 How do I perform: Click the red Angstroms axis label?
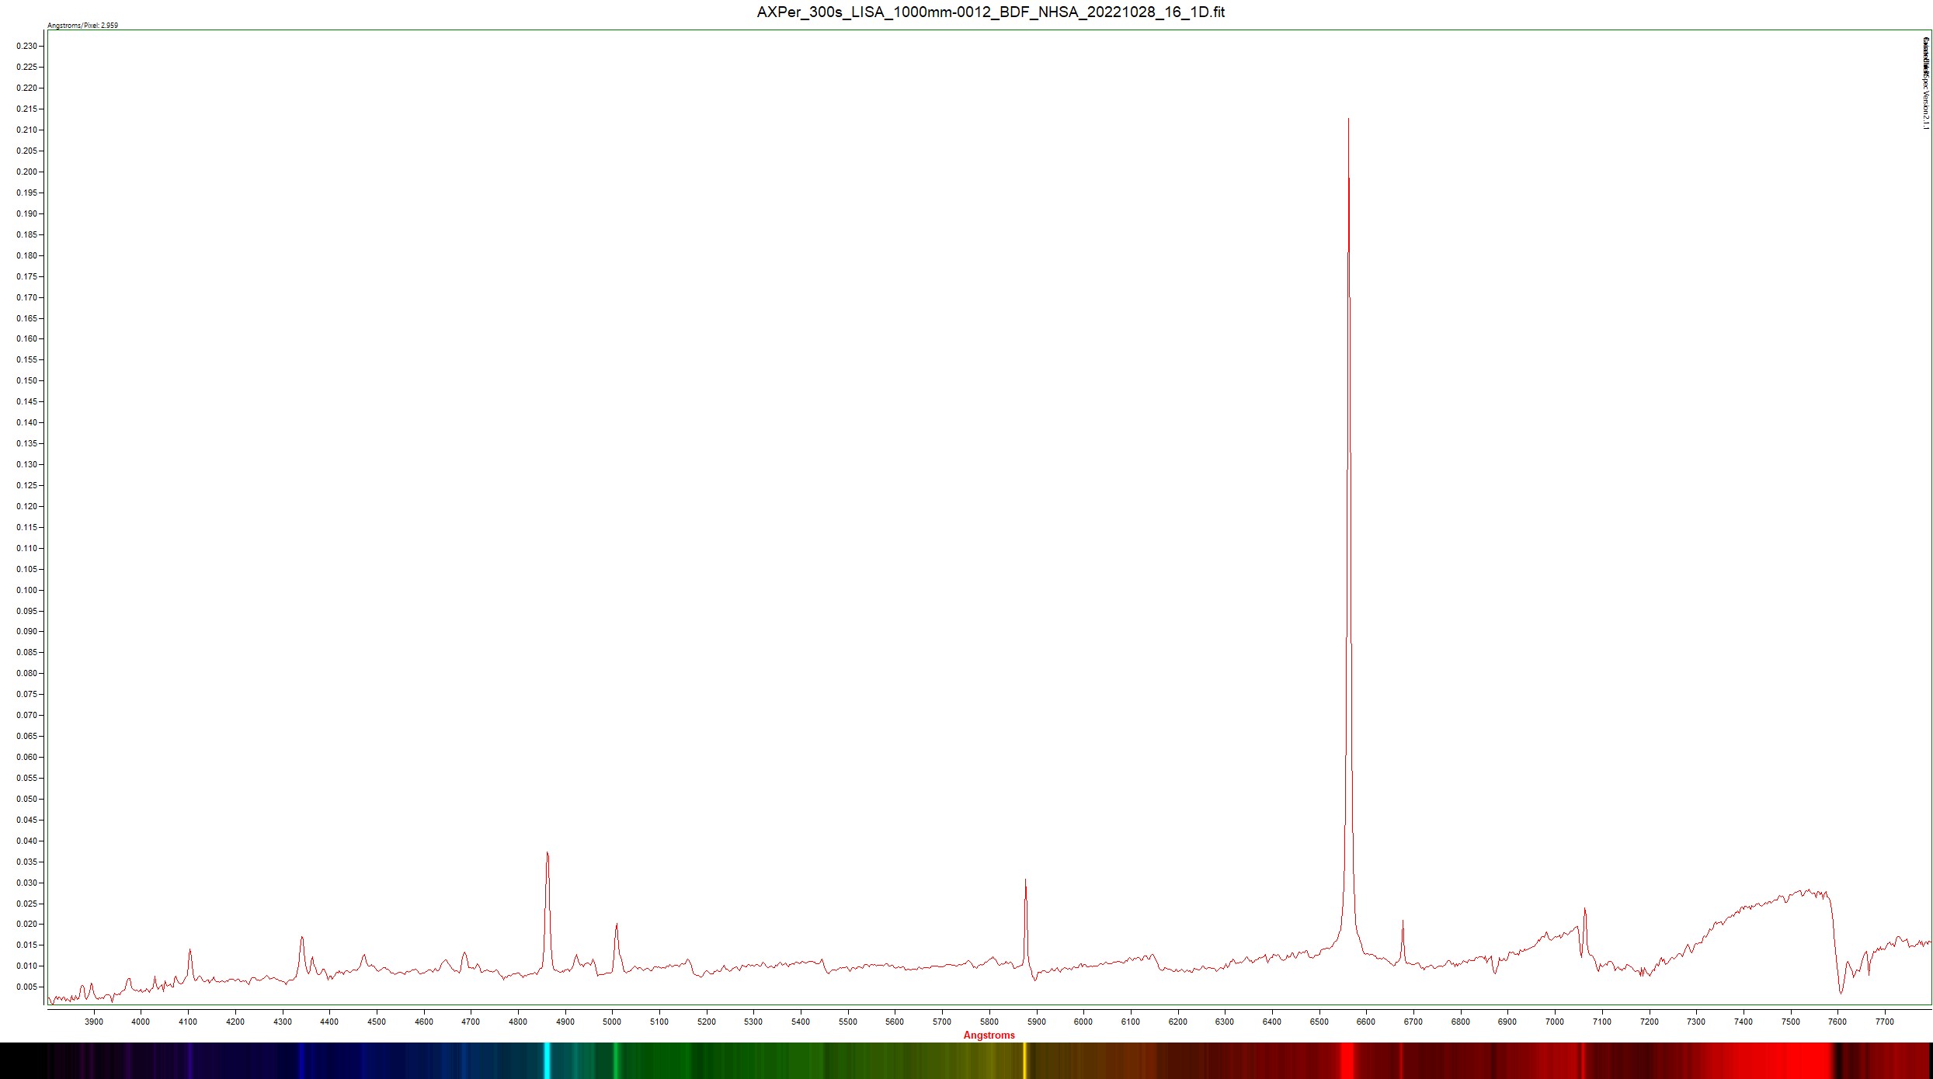(989, 1035)
